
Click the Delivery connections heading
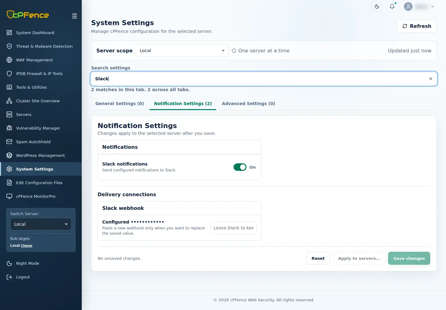pyautogui.click(x=127, y=194)
